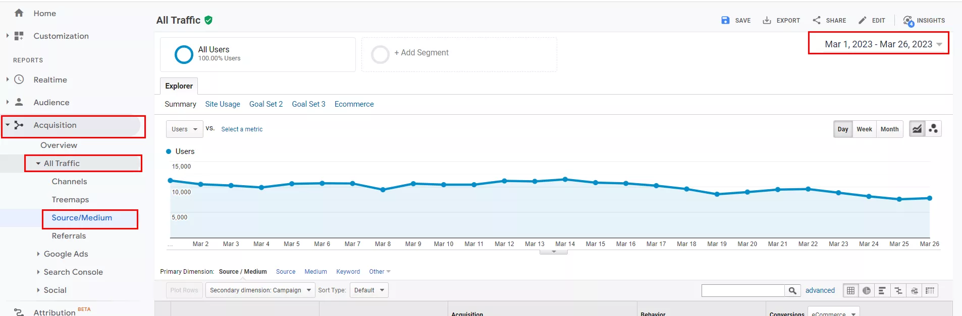Select Source / Medium primary dimension
962x316 pixels.
point(243,272)
